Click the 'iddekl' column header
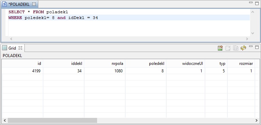Screen dimensions: 261x125 [x=63, y=64]
